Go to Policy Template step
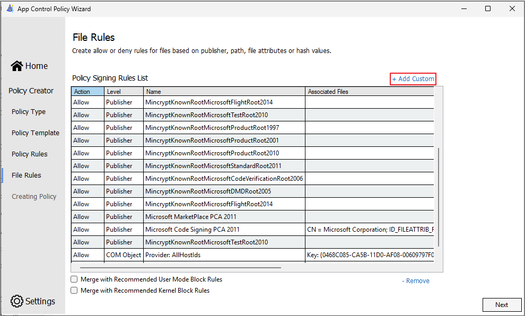This screenshot has height=316, width=525. (x=35, y=133)
